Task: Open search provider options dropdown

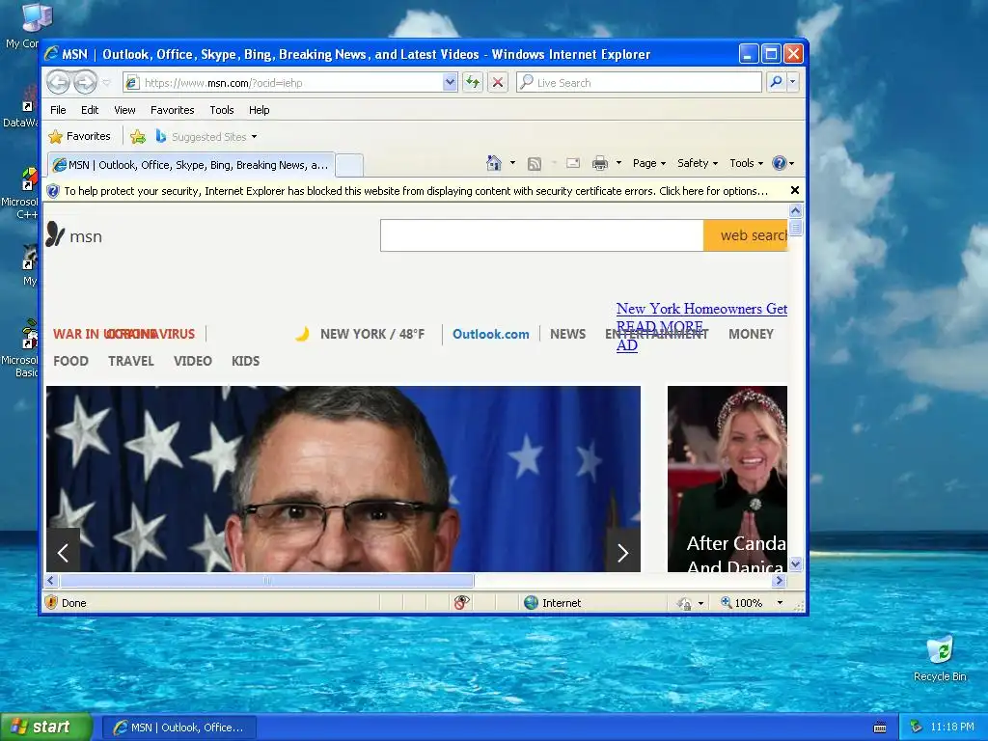Action: point(793,82)
